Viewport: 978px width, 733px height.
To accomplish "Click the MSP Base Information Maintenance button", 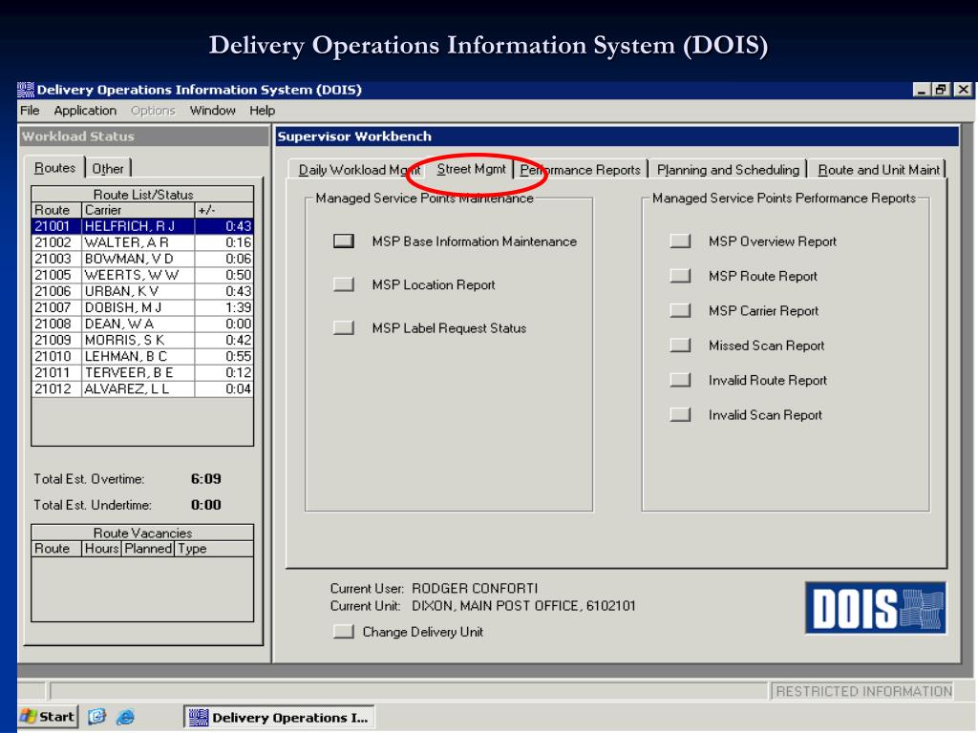I will (x=343, y=241).
